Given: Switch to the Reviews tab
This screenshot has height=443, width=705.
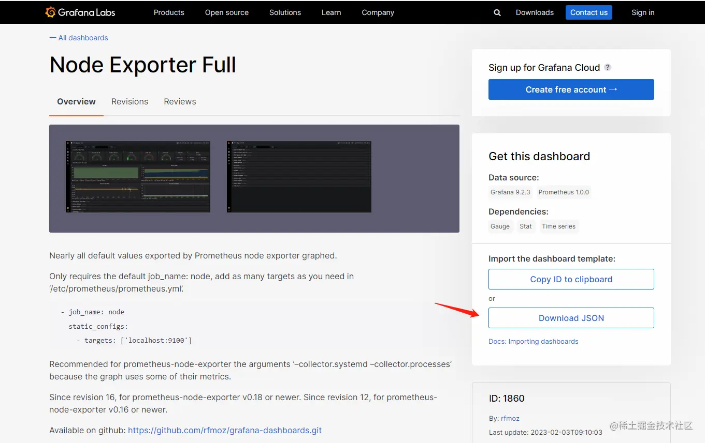Looking at the screenshot, I should (x=180, y=102).
